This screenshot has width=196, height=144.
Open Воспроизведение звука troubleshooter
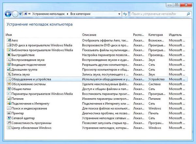coord(28,60)
